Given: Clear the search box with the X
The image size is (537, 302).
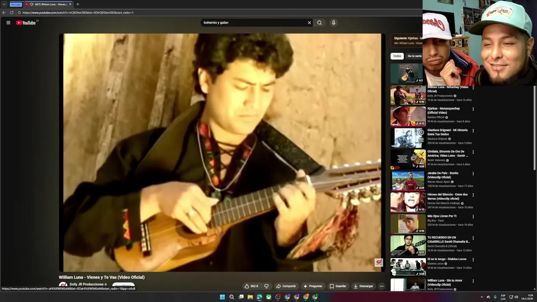Looking at the screenshot, I should 309,23.
